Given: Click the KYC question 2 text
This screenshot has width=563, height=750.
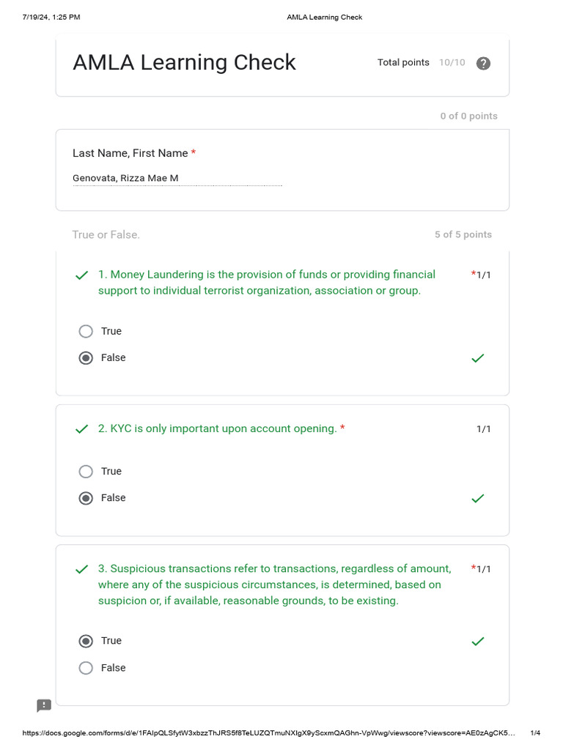Looking at the screenshot, I should (x=217, y=429).
